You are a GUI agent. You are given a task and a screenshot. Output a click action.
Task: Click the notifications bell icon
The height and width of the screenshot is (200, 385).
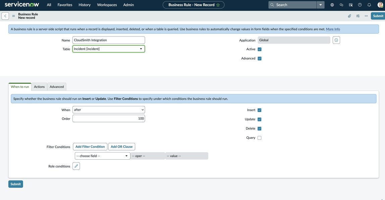(x=369, y=5)
